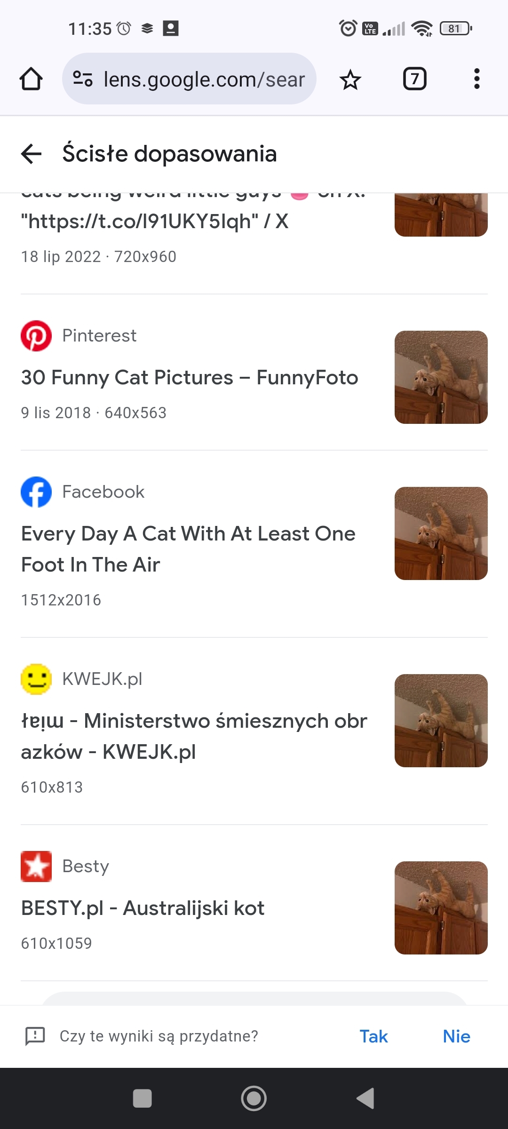Answer 'Tak' to the feedback question
Image resolution: width=508 pixels, height=1129 pixels.
(373, 1036)
